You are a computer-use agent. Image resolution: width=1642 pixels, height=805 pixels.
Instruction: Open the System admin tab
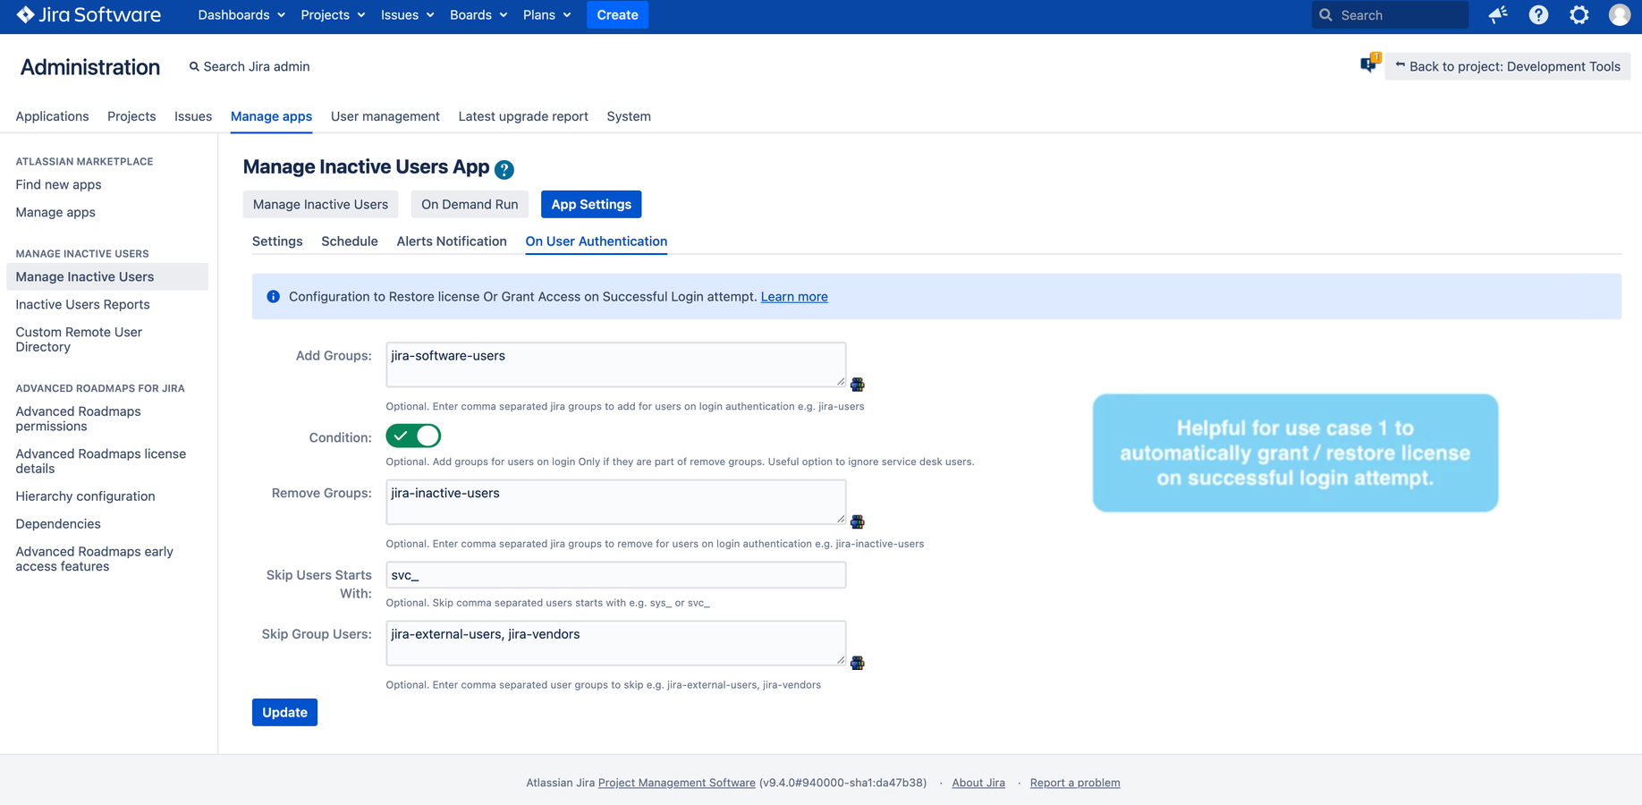629,116
